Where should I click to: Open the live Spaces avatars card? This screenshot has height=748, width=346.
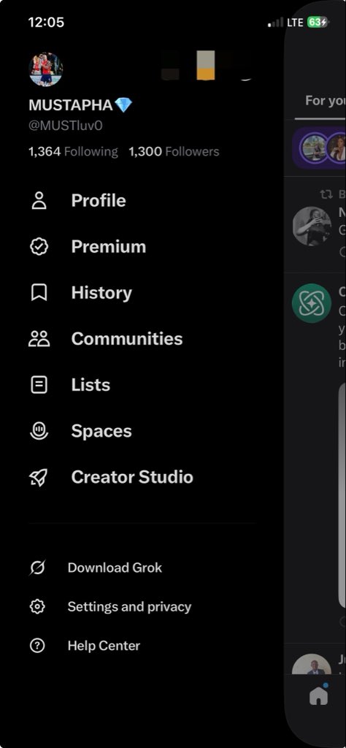[x=319, y=148]
